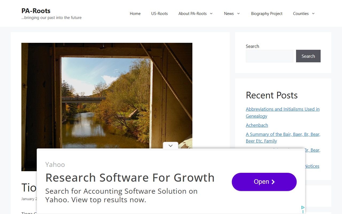Viewport: 342px width, 214px height.
Task: Collapse the ad with the chevron tab
Action: click(170, 146)
